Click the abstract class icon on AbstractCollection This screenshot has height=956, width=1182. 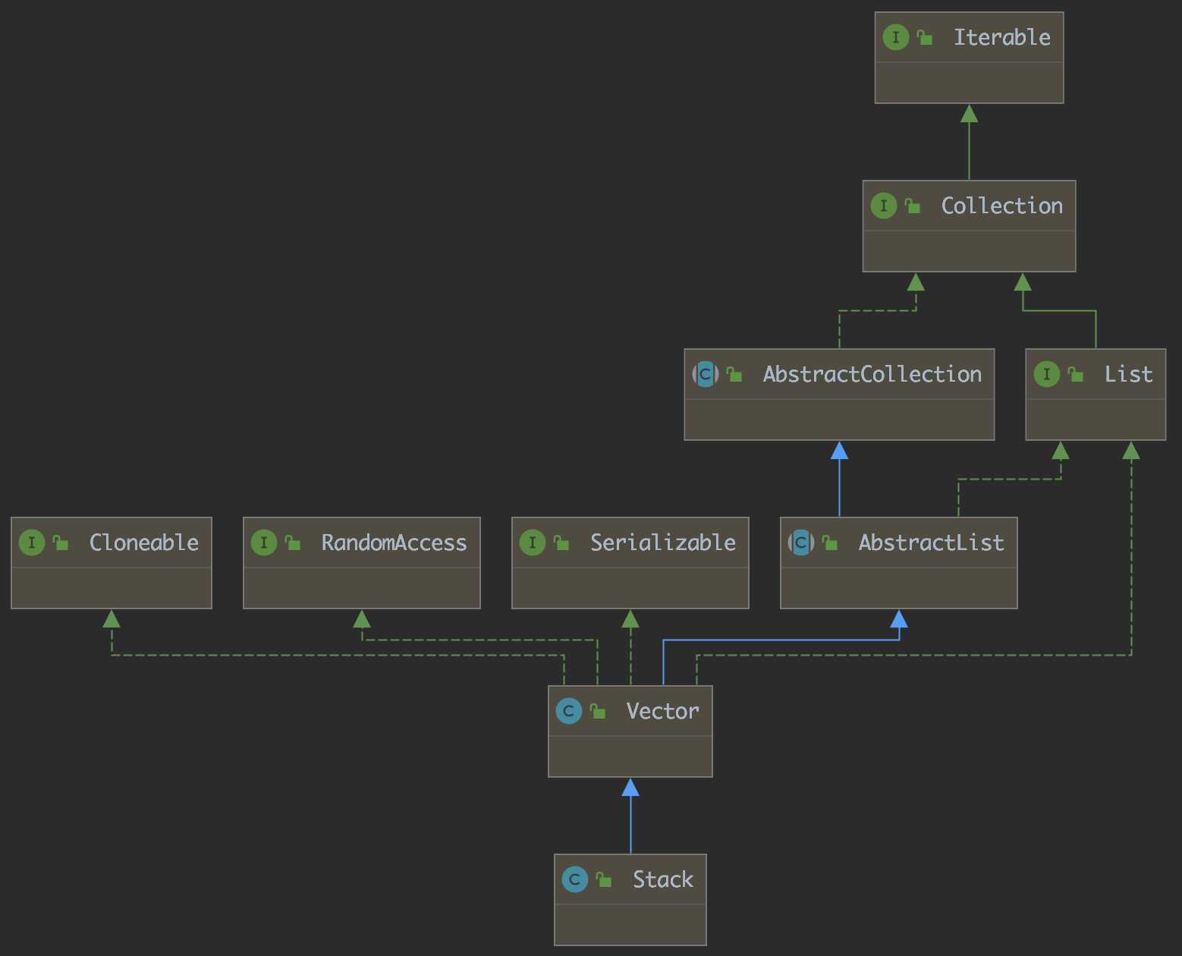click(x=705, y=374)
